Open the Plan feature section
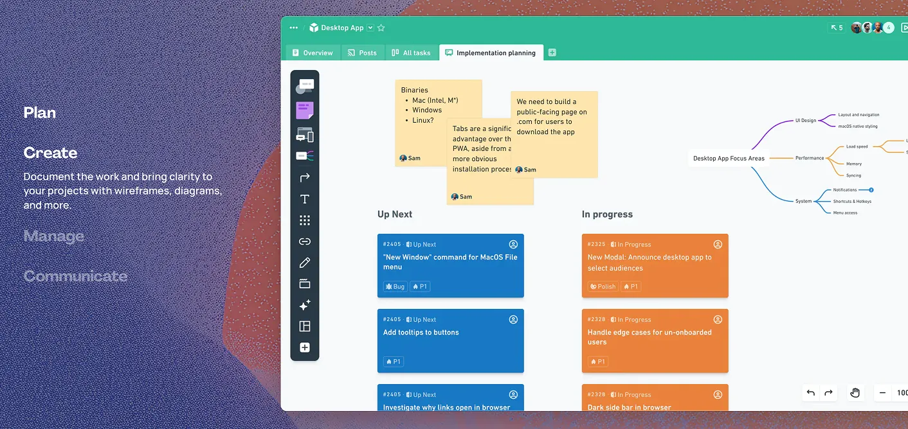The height and width of the screenshot is (429, 908). coord(40,112)
